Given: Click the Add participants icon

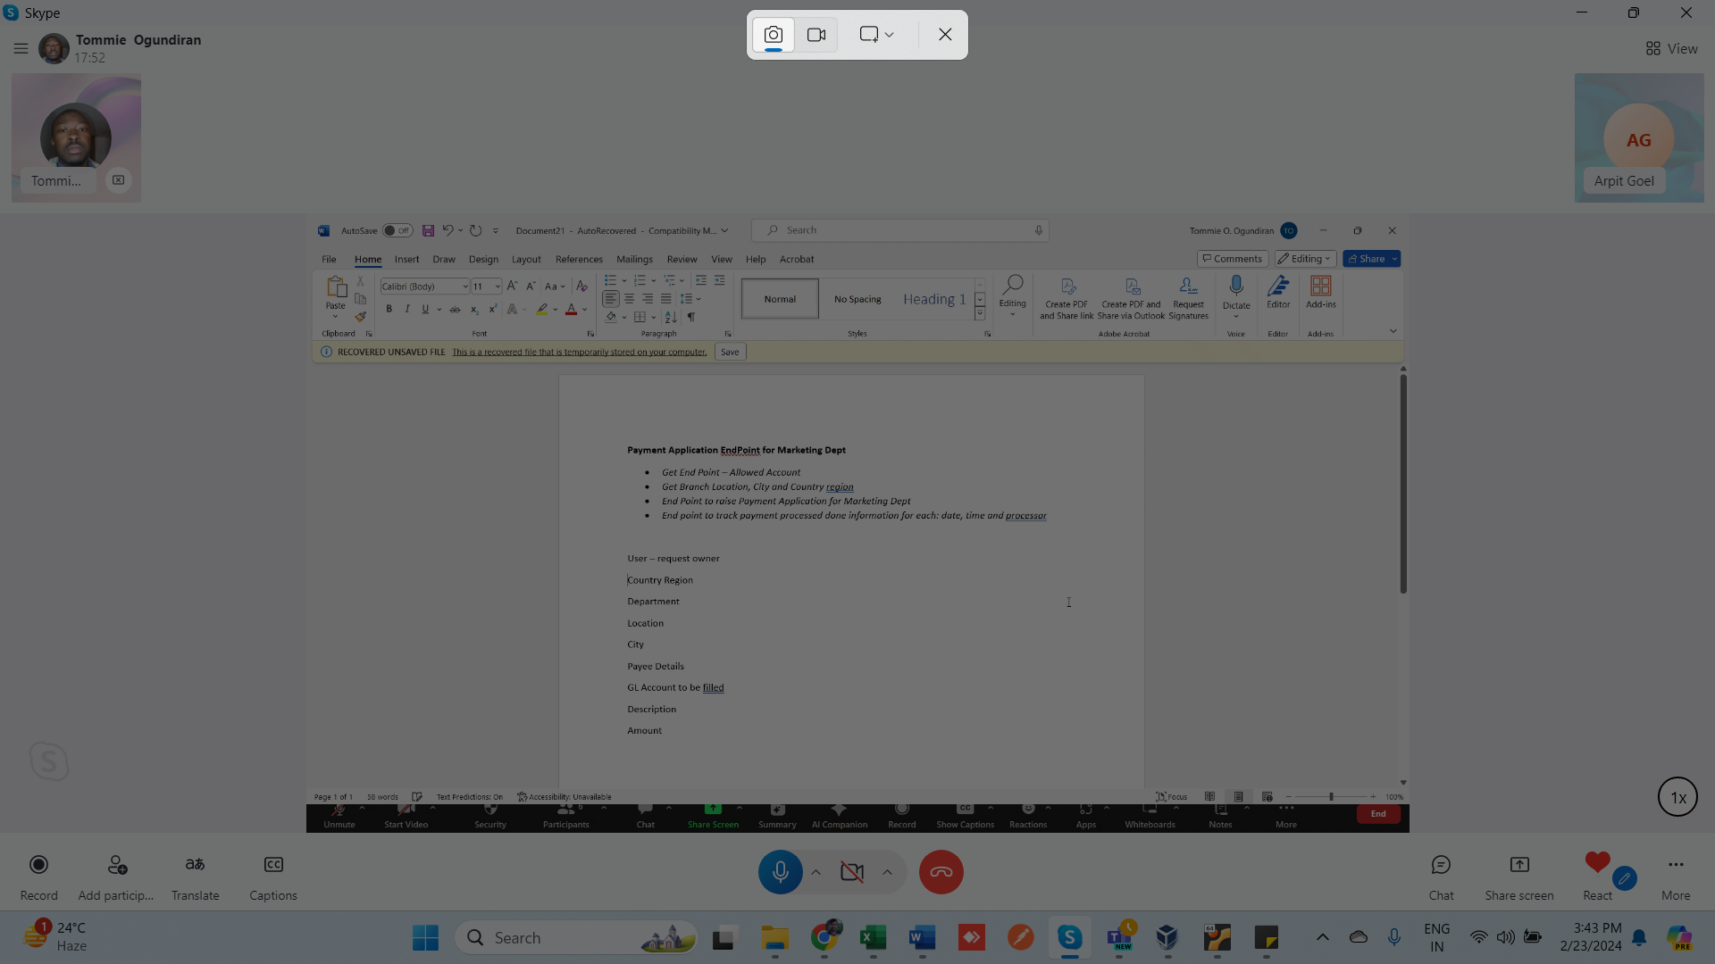Looking at the screenshot, I should pos(117,865).
